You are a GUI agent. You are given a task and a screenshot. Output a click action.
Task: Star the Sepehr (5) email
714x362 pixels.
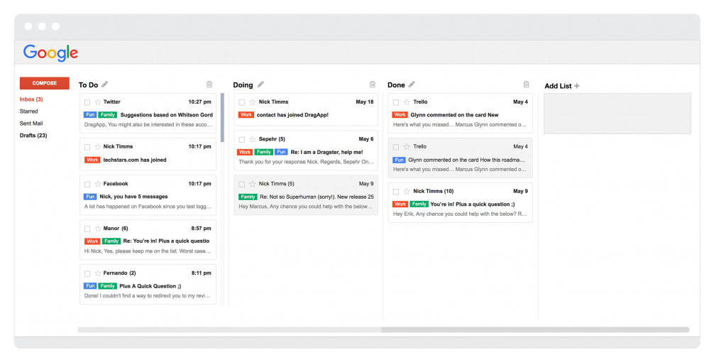(x=252, y=140)
